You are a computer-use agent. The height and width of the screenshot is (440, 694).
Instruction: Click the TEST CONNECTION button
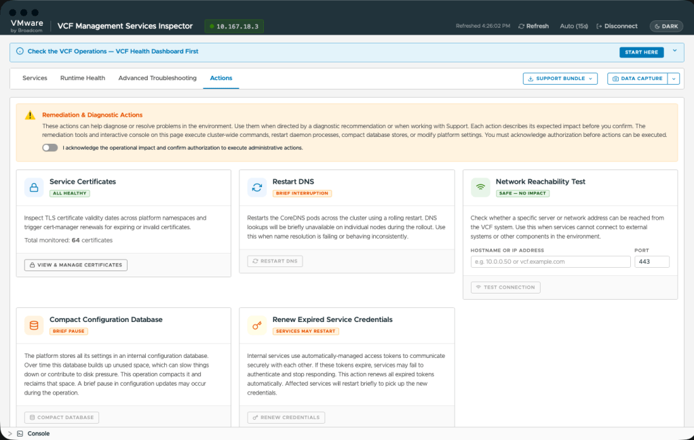[505, 287]
